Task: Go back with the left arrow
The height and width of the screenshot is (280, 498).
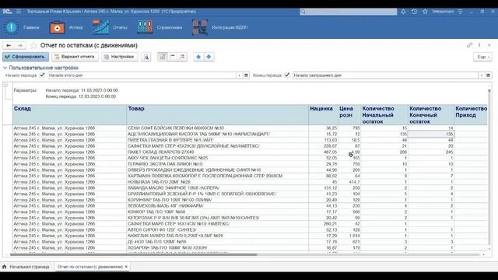Action: pos(9,45)
